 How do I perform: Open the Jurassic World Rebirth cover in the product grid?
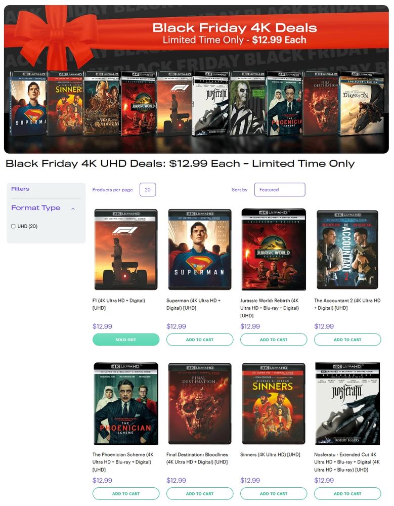[274, 249]
